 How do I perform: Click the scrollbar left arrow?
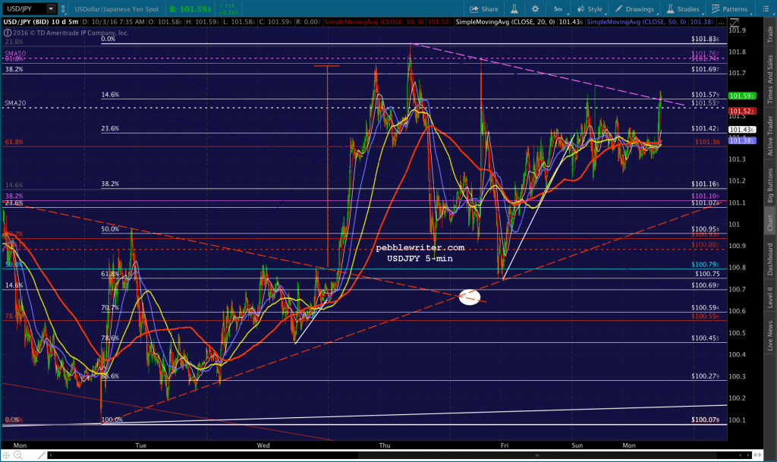pos(51,454)
